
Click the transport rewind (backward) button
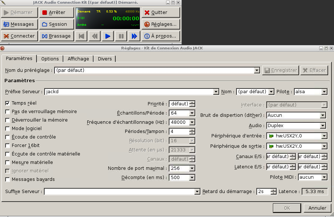coord(95,36)
